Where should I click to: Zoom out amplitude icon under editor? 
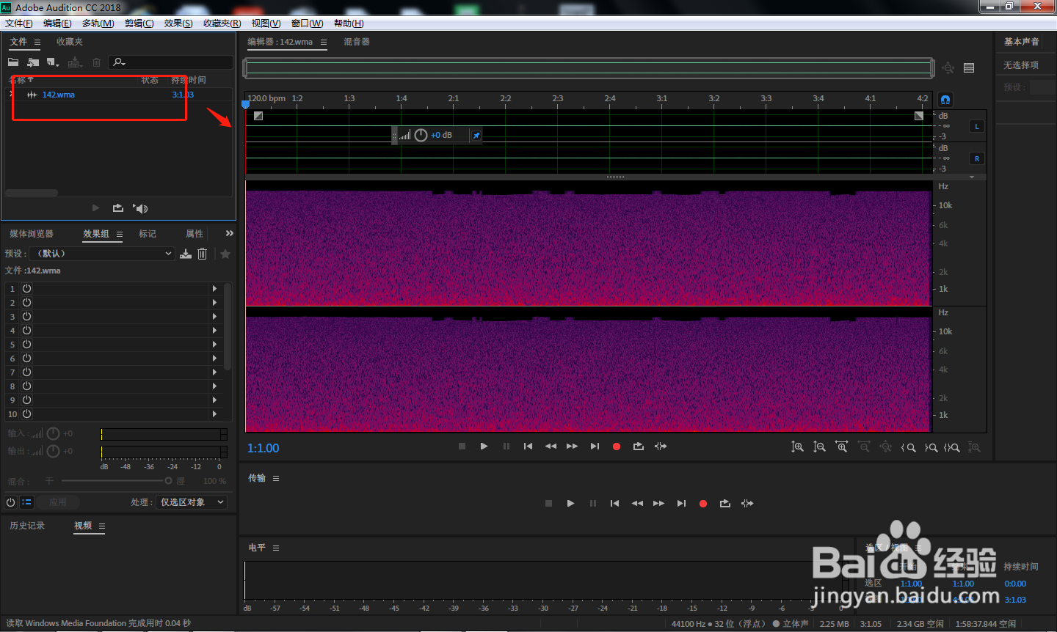[819, 447]
